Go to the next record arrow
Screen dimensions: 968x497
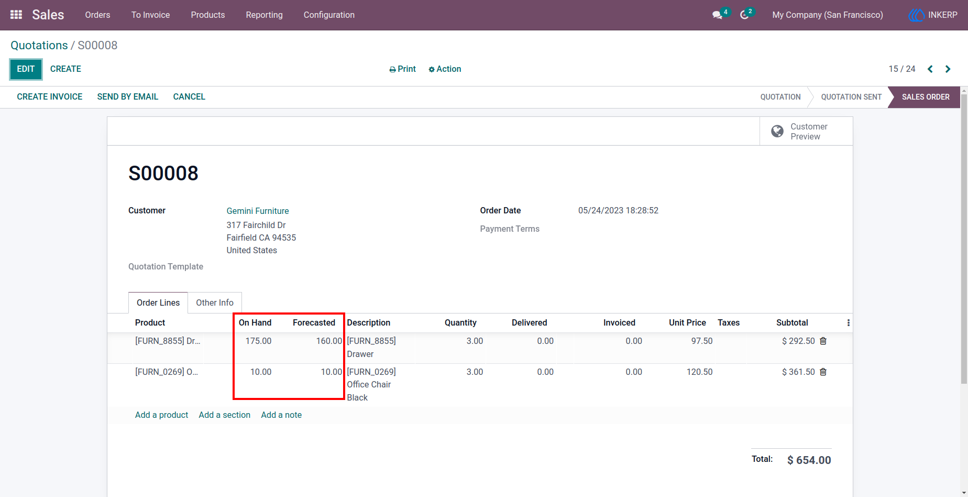[948, 69]
